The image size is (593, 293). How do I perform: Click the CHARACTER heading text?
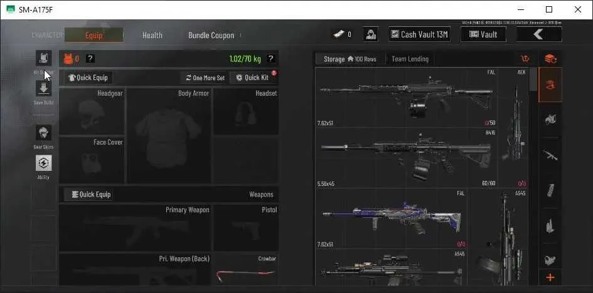click(47, 36)
